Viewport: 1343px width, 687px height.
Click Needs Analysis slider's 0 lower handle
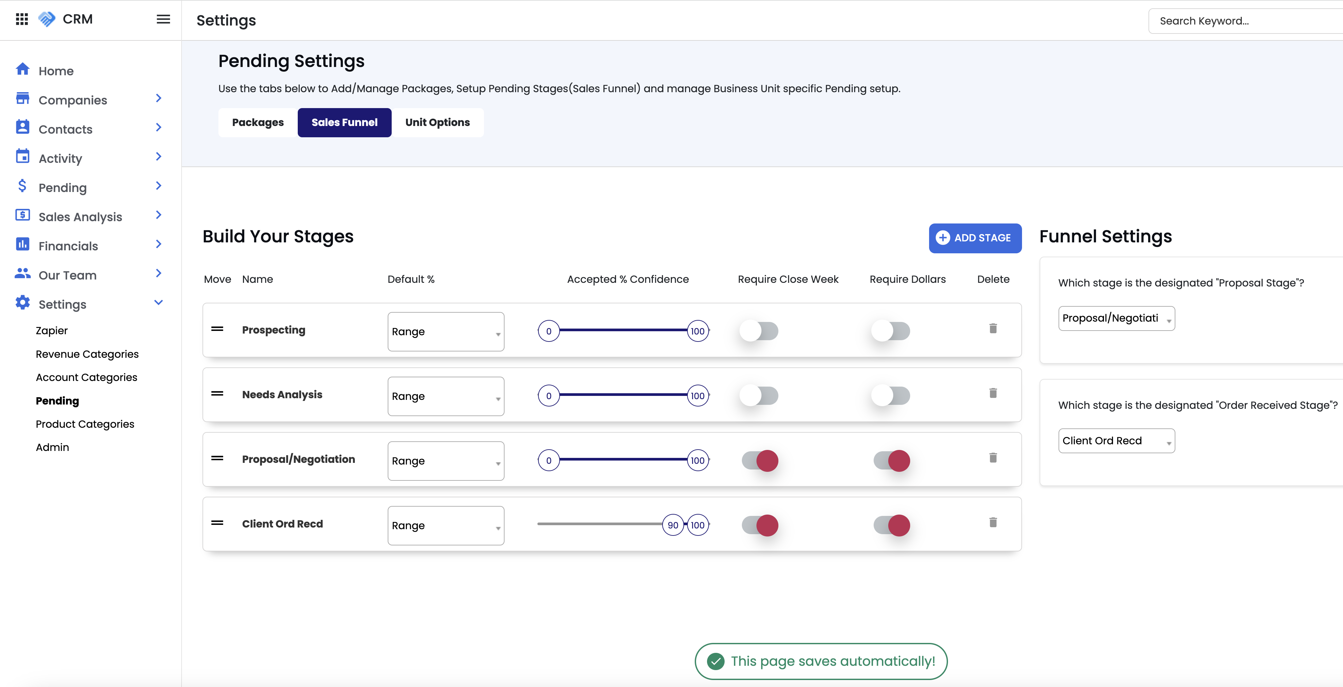pyautogui.click(x=548, y=396)
